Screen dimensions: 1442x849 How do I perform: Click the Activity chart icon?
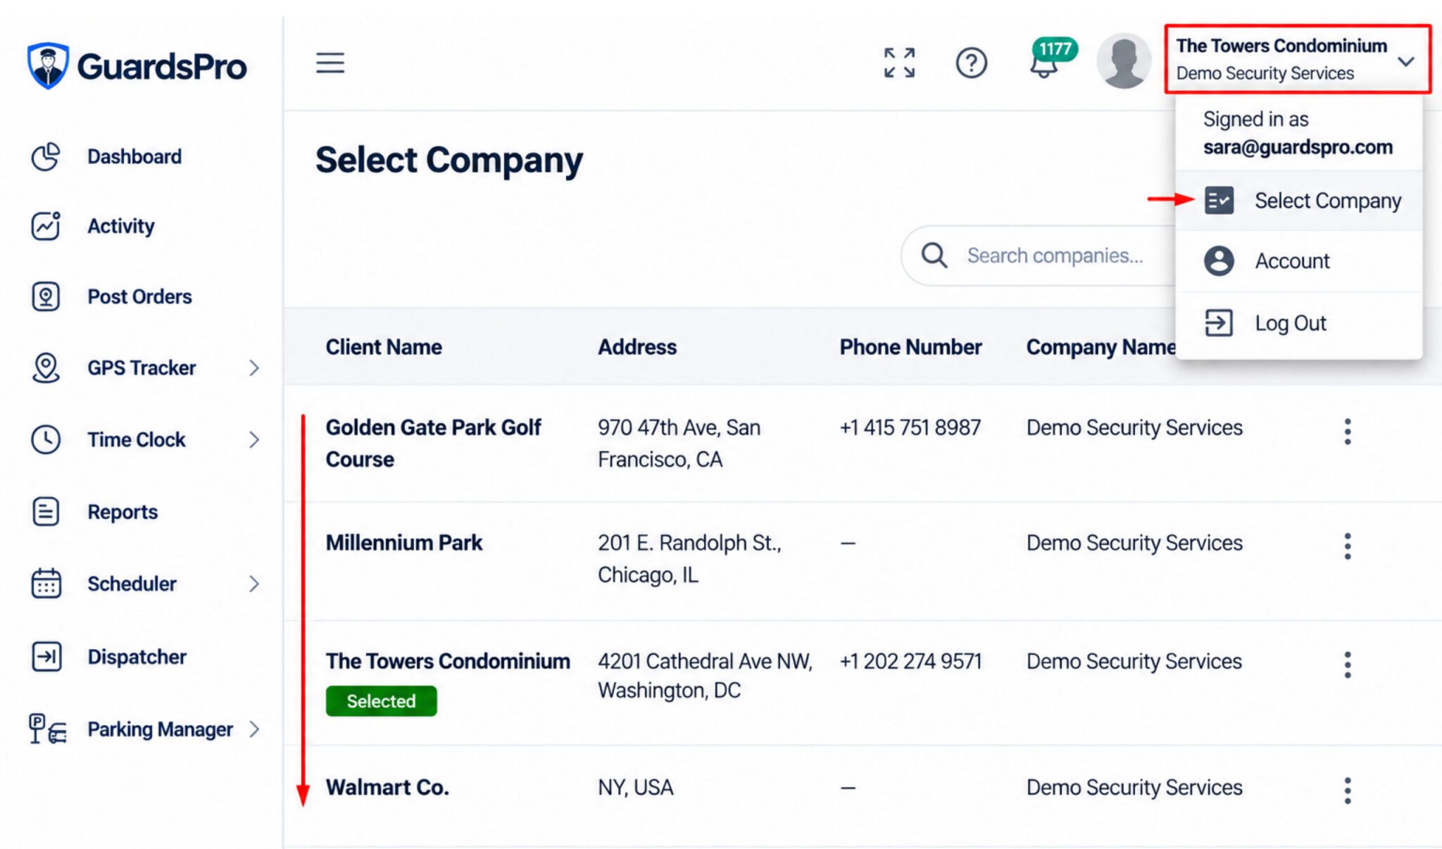pos(46,226)
